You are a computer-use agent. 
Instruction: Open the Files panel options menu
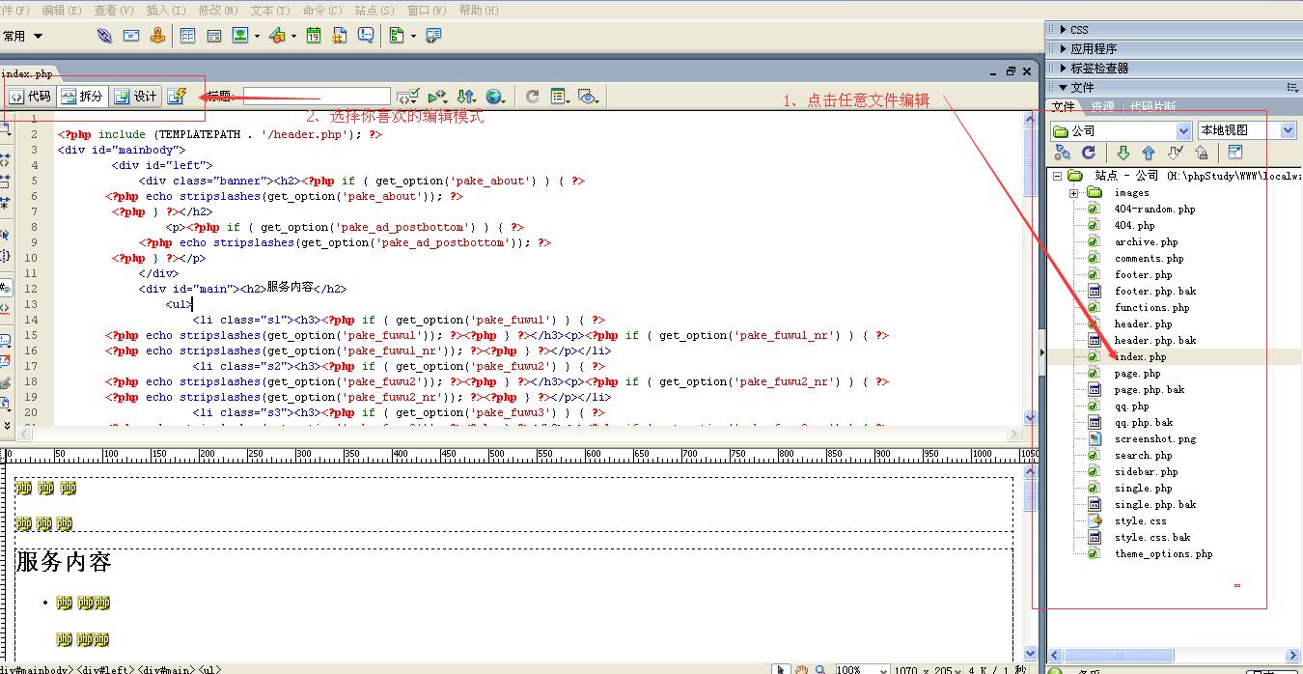pyautogui.click(x=1292, y=87)
